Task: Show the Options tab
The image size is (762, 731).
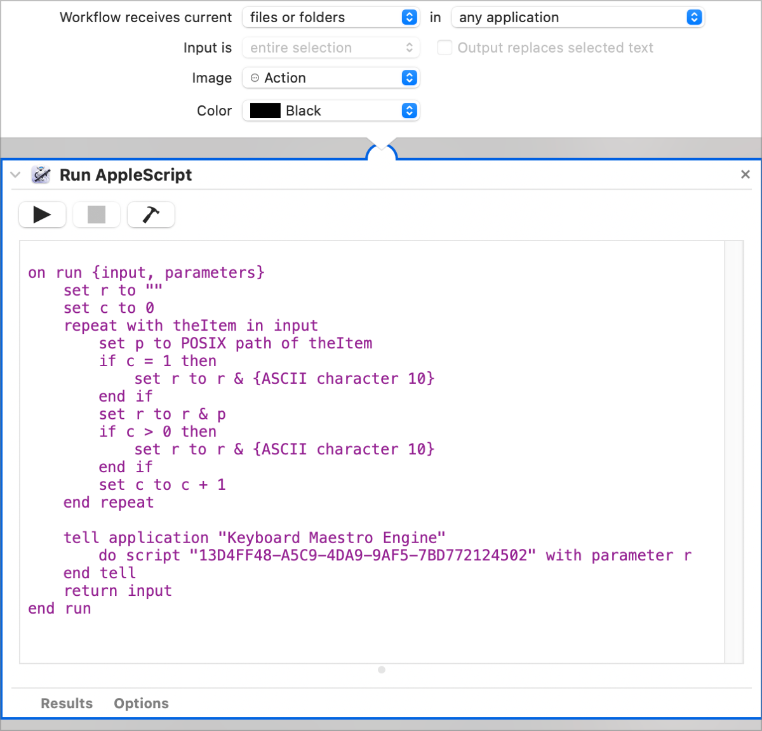Action: point(141,703)
